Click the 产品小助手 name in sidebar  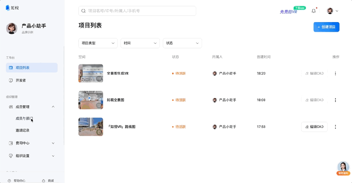coord(34,26)
